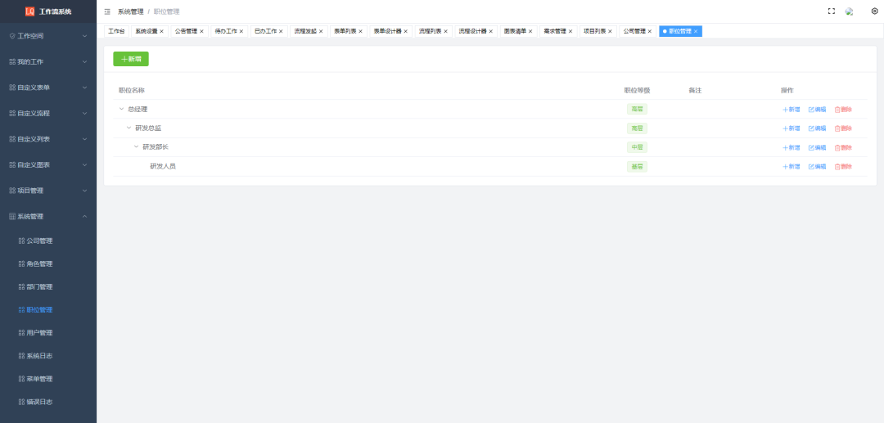Toggle the sidebar collapse icon
Viewport: 884px width, 423px height.
point(107,11)
